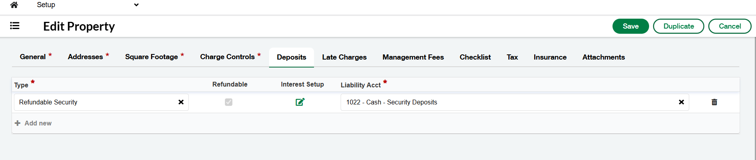Open the Square Footage tab
Screen dimensions: 756x160
tap(155, 57)
